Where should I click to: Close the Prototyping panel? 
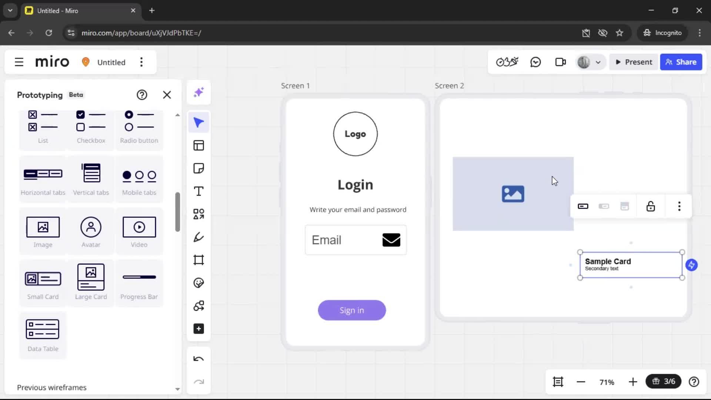[x=167, y=95]
